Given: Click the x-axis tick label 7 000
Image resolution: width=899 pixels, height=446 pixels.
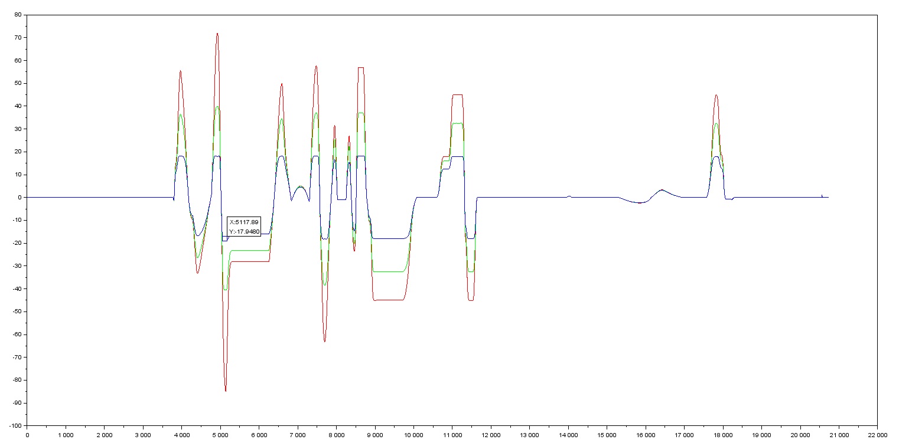Looking at the screenshot, I should 298,434.
